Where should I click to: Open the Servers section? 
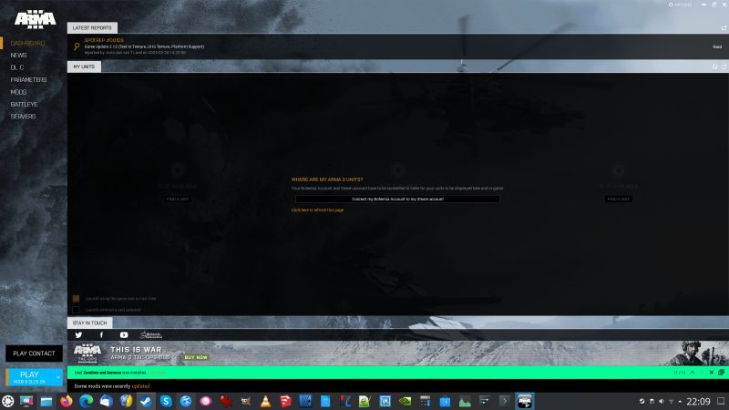tap(23, 117)
